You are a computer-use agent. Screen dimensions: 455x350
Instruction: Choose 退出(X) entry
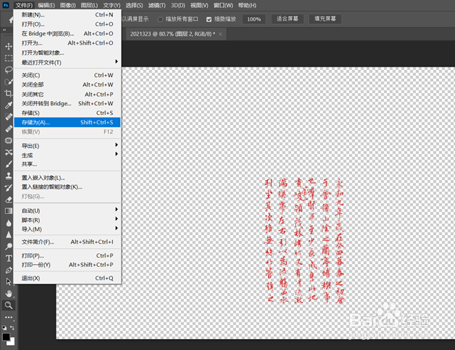[x=67, y=278]
